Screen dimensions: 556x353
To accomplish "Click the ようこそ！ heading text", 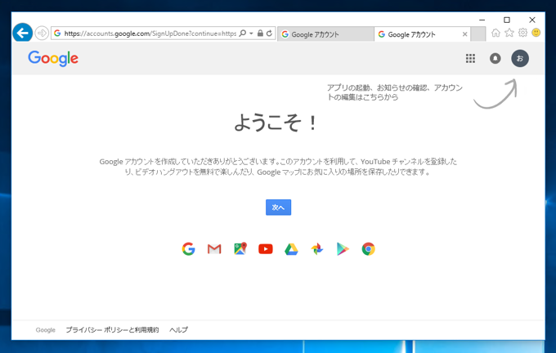I will point(276,123).
